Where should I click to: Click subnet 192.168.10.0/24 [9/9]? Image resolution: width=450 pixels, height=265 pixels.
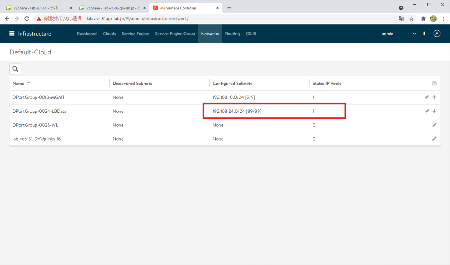click(x=234, y=97)
